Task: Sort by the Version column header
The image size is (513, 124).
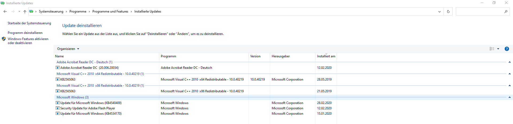Action: coord(259,56)
